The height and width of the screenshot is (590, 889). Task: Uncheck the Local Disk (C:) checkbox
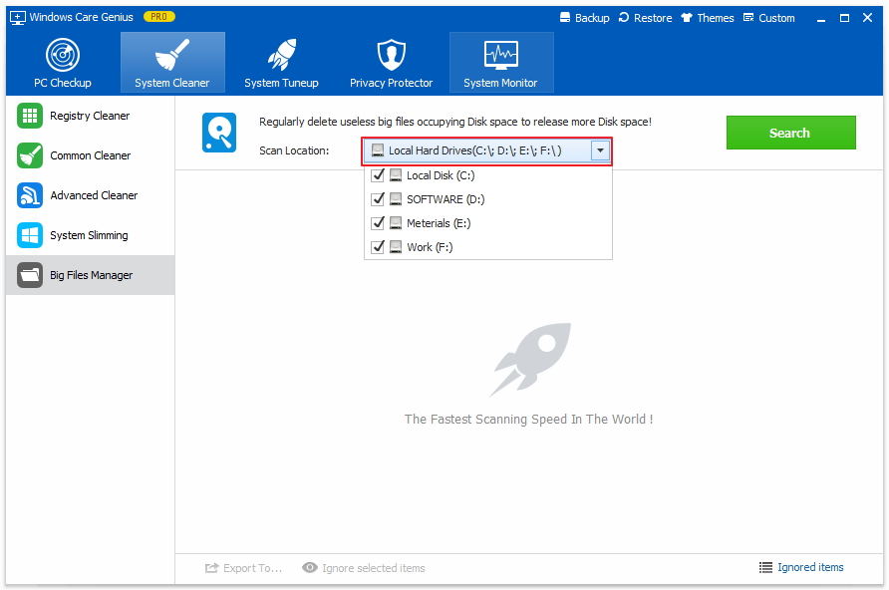coord(378,175)
